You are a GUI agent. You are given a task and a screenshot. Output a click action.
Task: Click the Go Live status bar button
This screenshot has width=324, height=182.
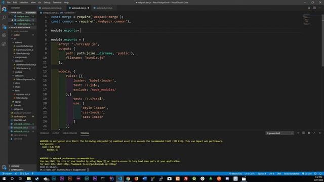[x=307, y=174]
